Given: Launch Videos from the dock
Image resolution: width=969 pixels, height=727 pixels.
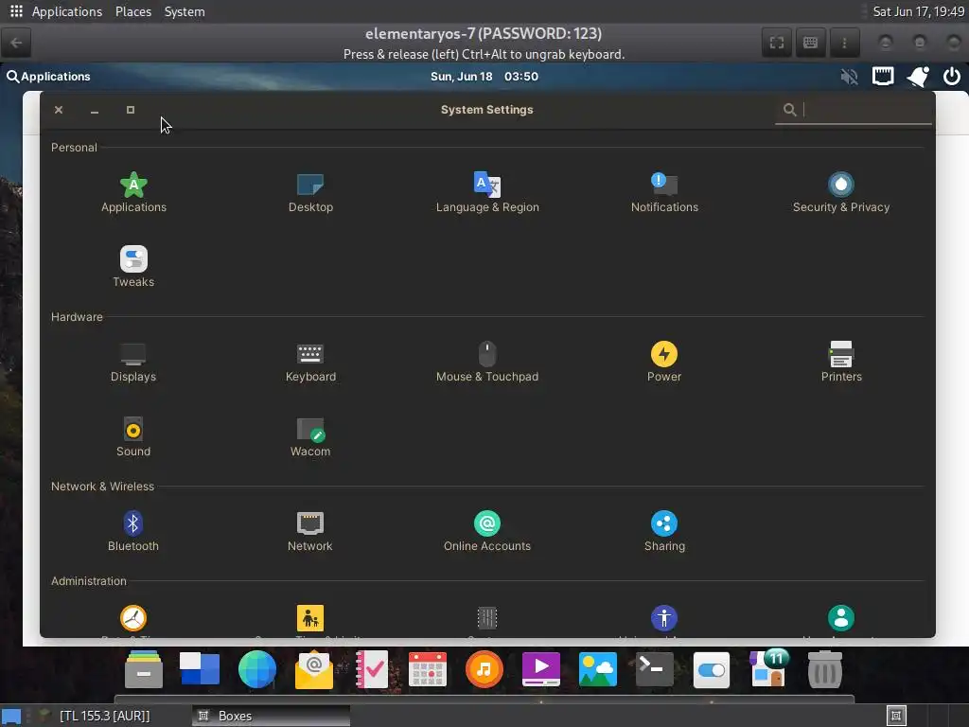Looking at the screenshot, I should point(541,669).
